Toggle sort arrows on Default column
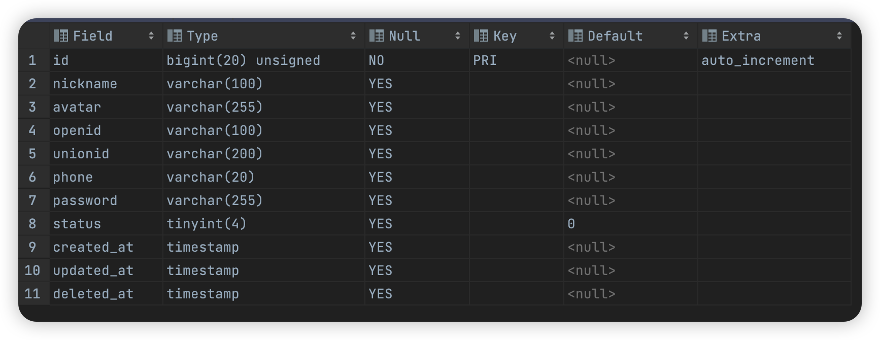This screenshot has height=340, width=880. (686, 36)
